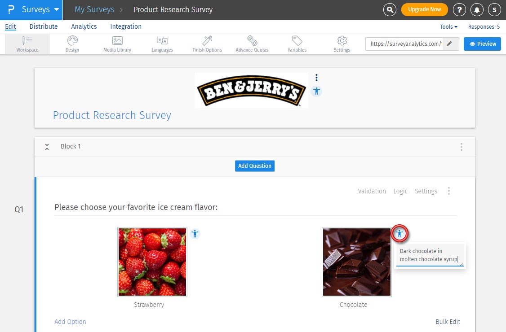Viewport: 506px width, 332px height.
Task: Open the Languages tool
Action: (162, 44)
